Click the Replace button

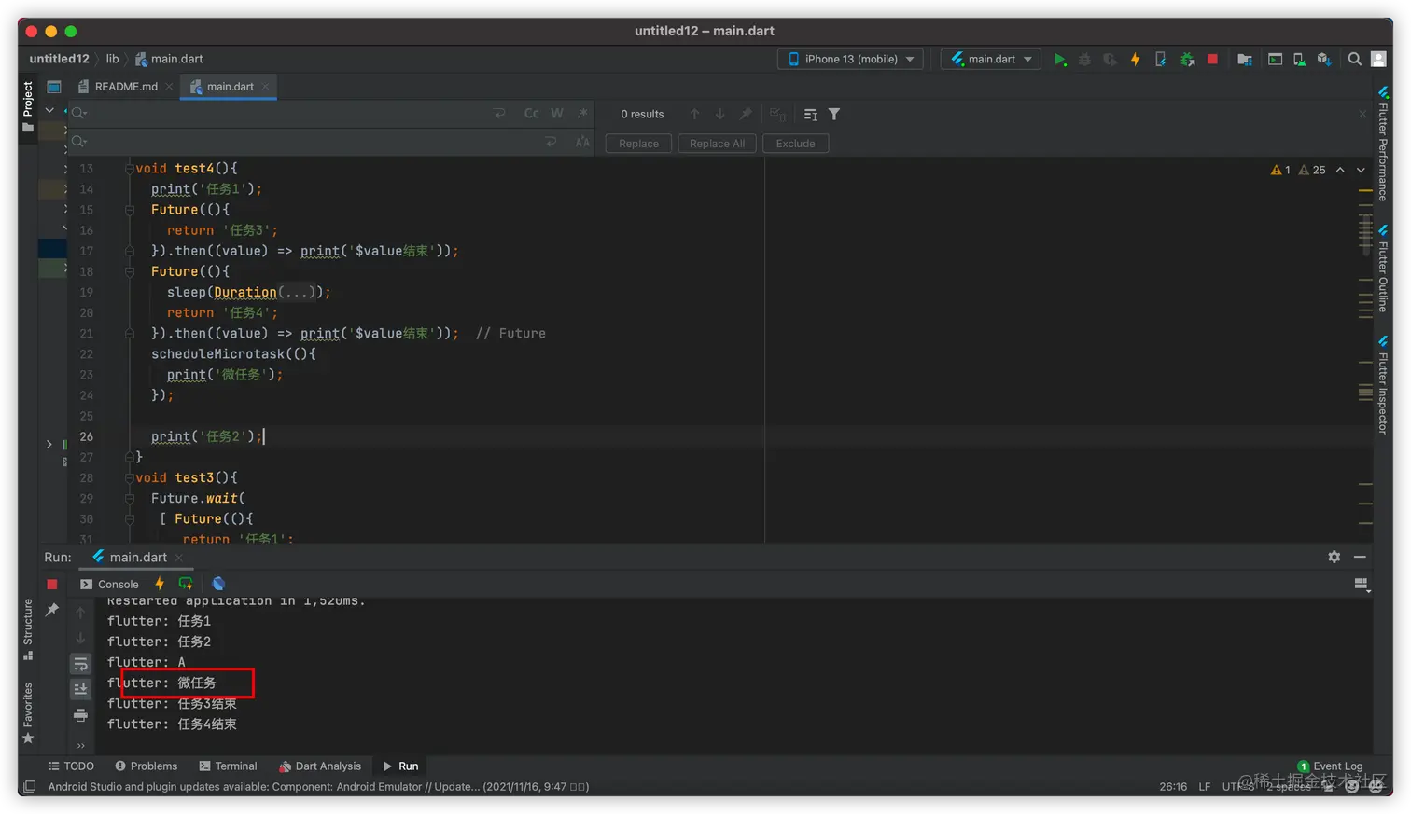point(638,144)
